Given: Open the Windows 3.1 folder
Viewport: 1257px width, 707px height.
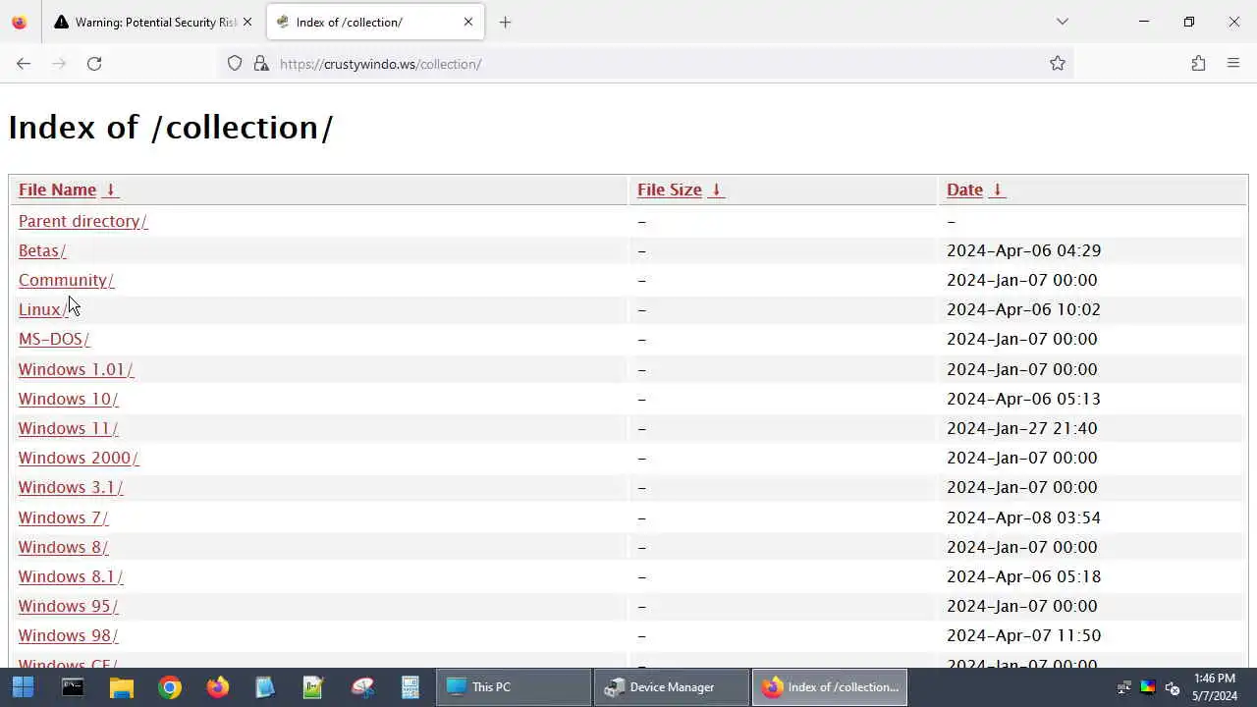Looking at the screenshot, I should (71, 487).
